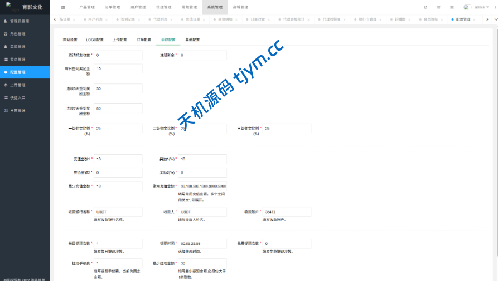498x281 pixels.
Task: Open 角色管理 in the sidebar
Action: pos(18,34)
